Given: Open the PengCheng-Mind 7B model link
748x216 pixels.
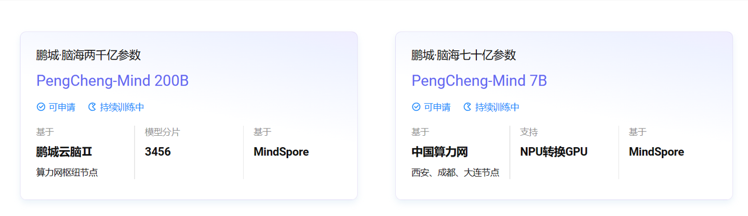Looking at the screenshot, I should tap(479, 81).
